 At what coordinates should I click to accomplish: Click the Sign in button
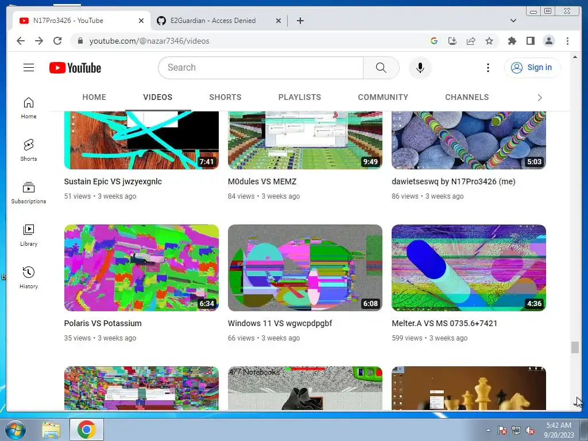point(532,68)
